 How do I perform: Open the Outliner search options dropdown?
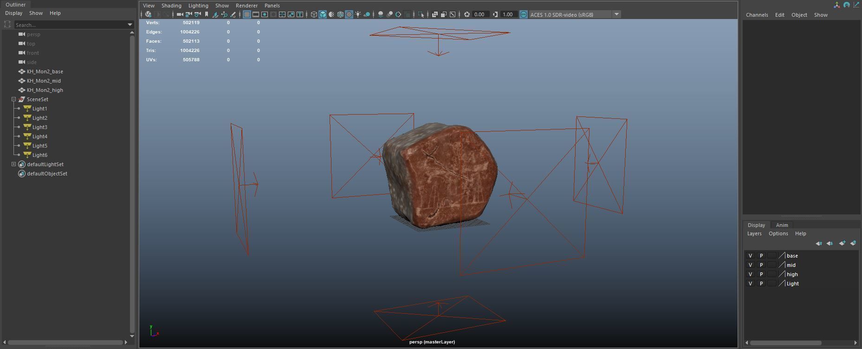130,25
